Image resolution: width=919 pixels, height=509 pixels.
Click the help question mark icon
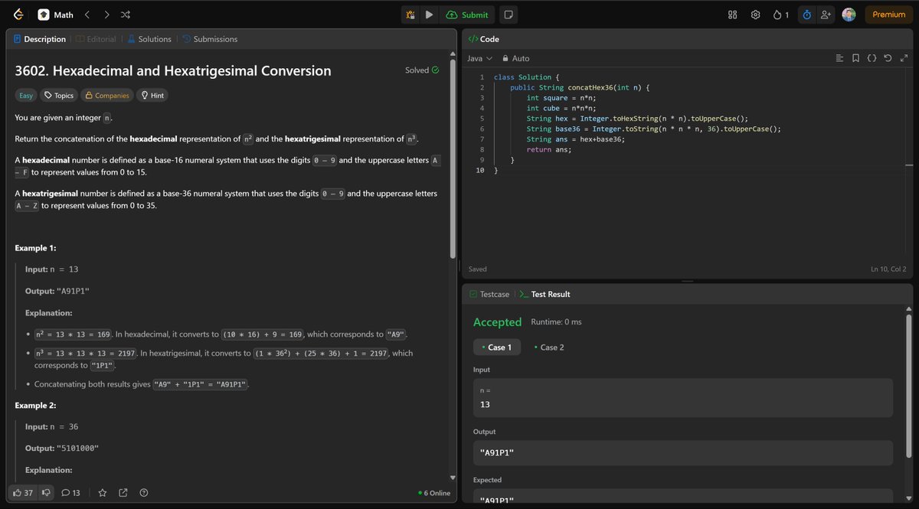tap(144, 493)
